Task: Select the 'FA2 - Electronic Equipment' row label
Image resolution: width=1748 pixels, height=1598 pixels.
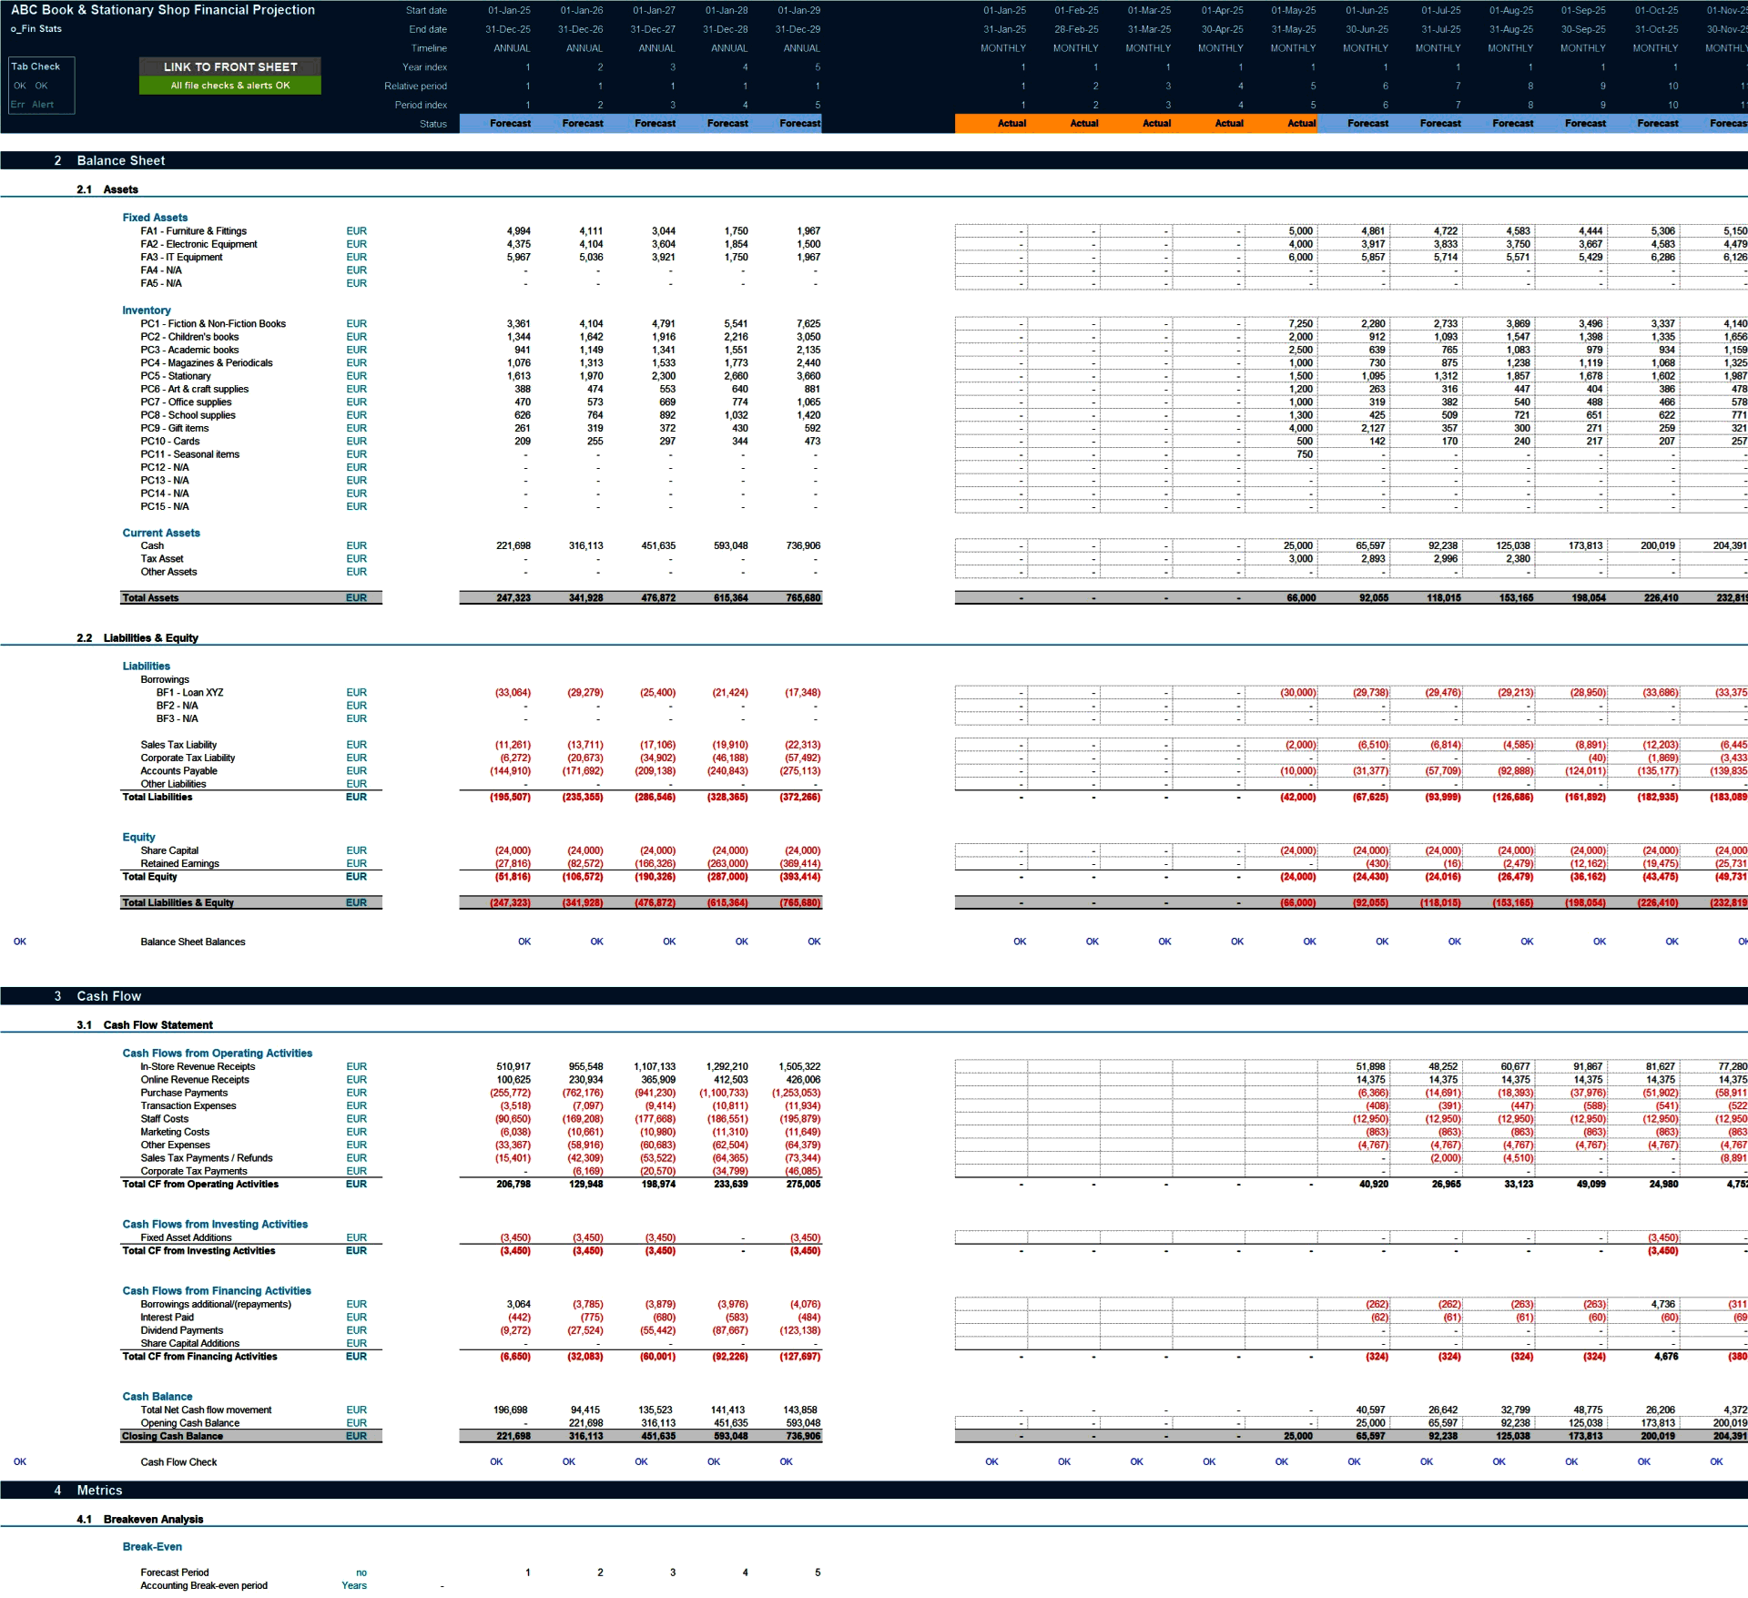Action: 198,244
